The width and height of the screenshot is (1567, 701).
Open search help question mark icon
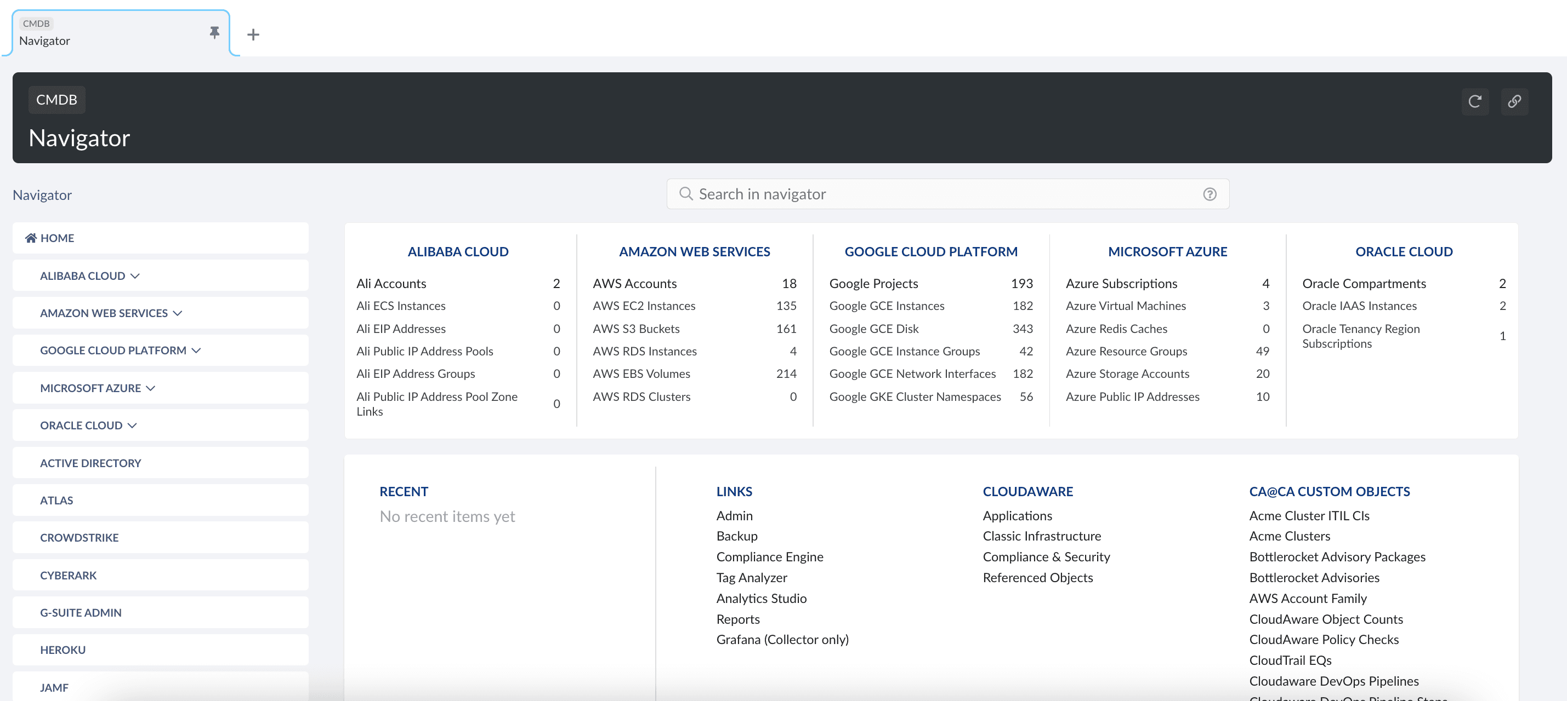click(x=1210, y=194)
